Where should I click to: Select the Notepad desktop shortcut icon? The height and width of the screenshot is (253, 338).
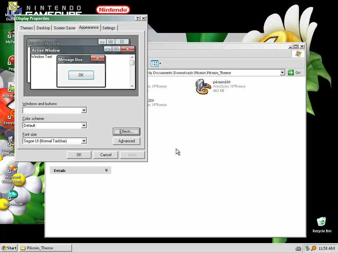(10, 90)
